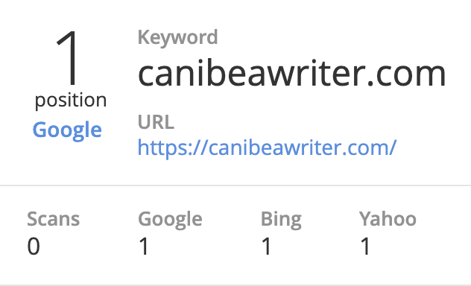The width and height of the screenshot is (471, 286).
Task: Click the rank value under gray Google header
Action: (x=144, y=246)
